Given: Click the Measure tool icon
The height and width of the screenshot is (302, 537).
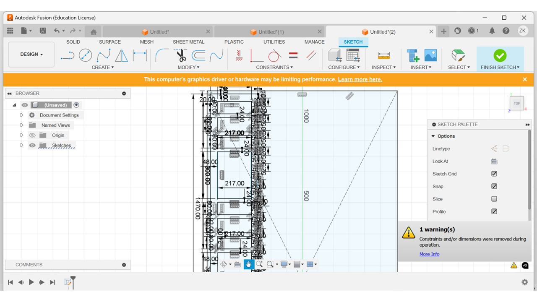Looking at the screenshot, I should point(383,55).
